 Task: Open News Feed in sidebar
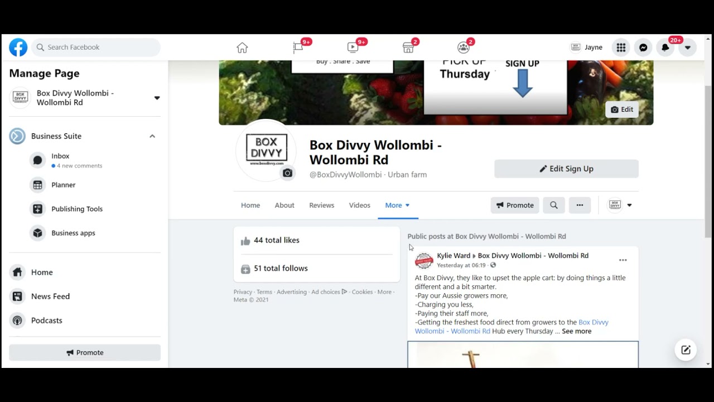click(x=85, y=296)
